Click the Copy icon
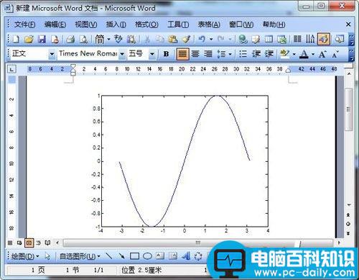The image size is (359, 280). click(159, 39)
